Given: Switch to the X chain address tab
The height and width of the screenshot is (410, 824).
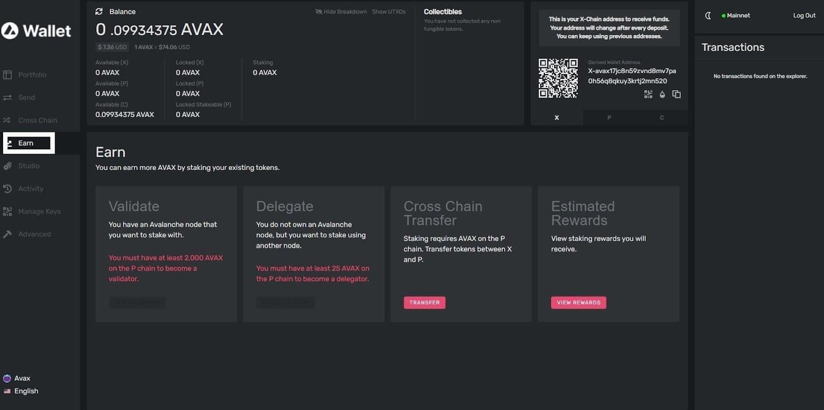Looking at the screenshot, I should click(x=557, y=117).
